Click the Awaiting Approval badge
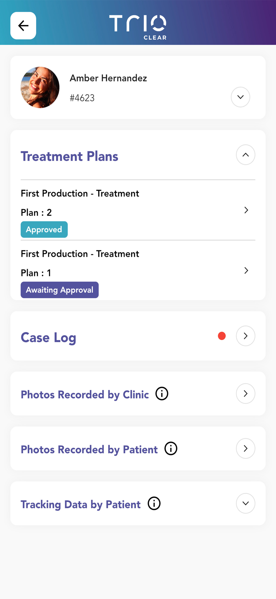This screenshot has width=276, height=599. pos(59,290)
